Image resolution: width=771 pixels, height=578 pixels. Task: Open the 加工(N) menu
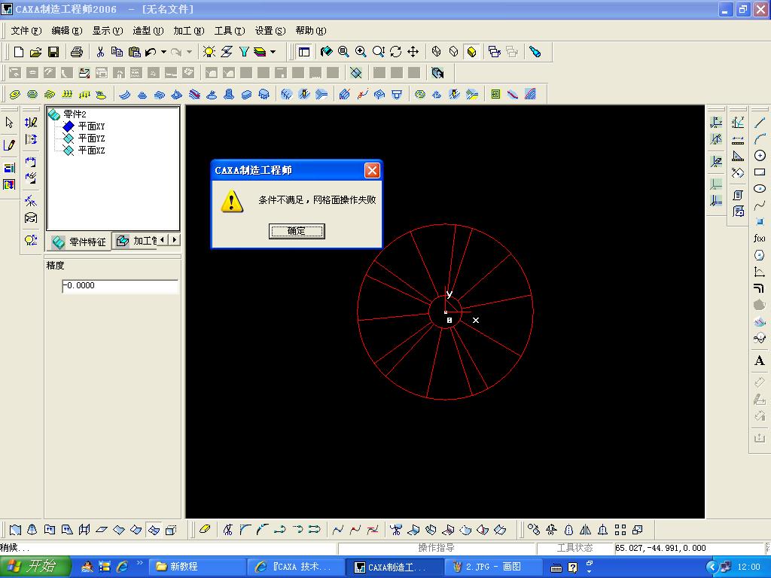coord(189,31)
